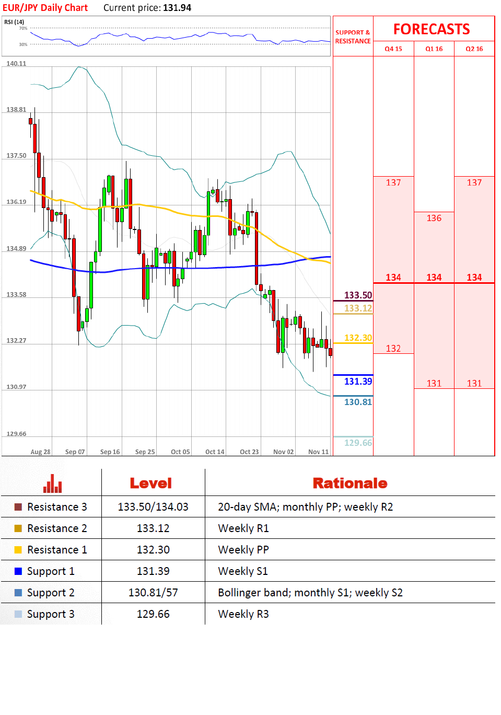Screen dimensions: 501x715
Task: Click the Weekly S1 rationale cell
Action: 243,571
